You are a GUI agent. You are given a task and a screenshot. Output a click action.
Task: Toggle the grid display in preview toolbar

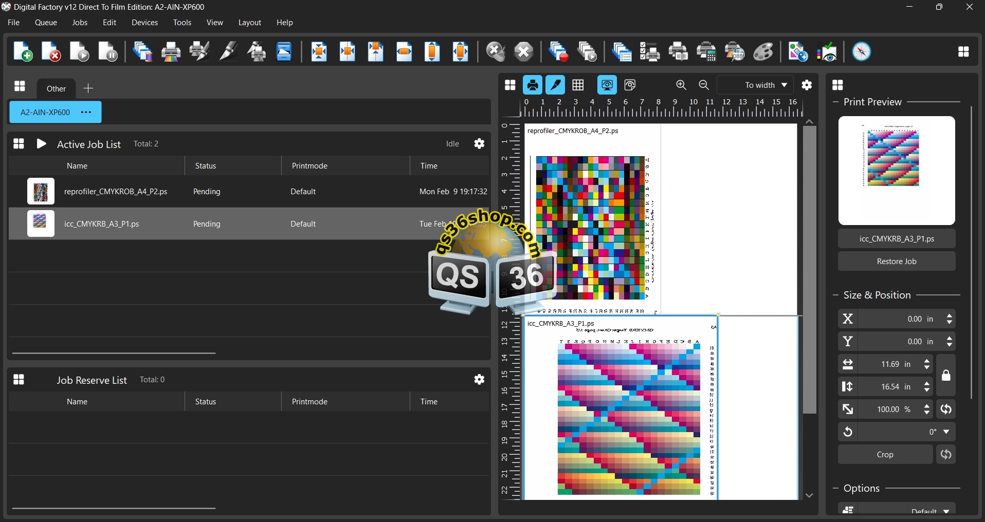click(x=579, y=85)
